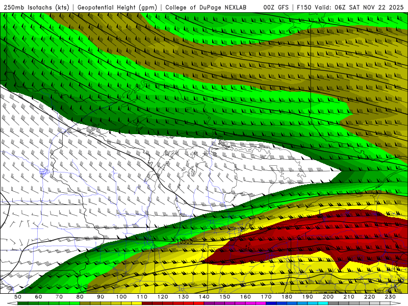The image size is (408, 306).
Task: Click the '100' color scale label
Action: click(121, 297)
